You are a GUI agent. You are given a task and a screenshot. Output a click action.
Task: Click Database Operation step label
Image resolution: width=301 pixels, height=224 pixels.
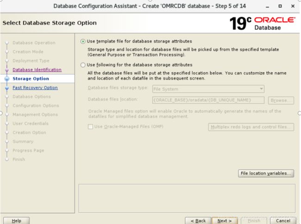34,43
